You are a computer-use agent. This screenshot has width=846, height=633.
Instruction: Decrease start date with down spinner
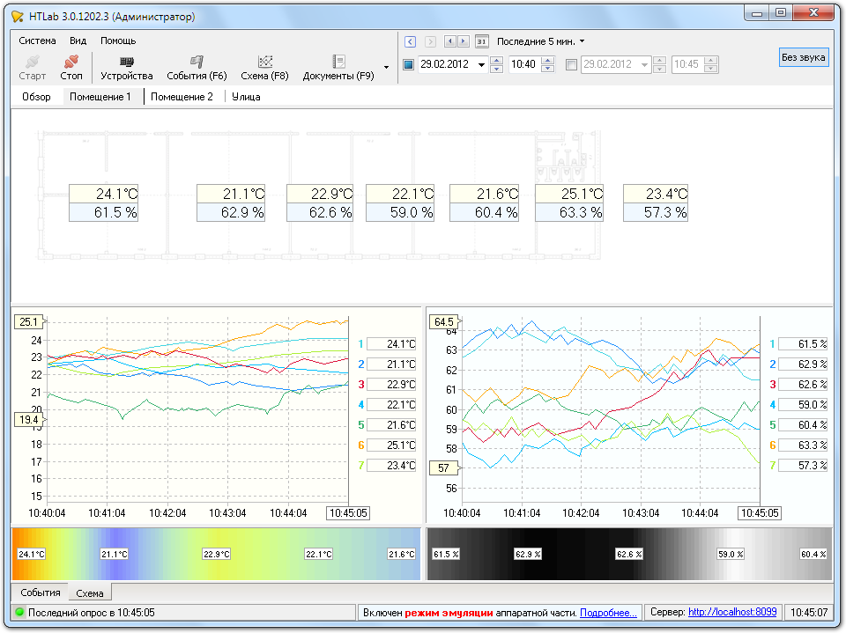497,69
